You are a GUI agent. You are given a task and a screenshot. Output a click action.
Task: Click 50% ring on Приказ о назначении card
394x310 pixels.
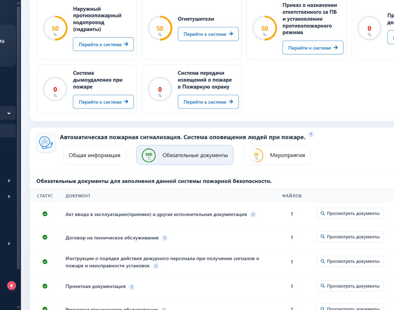pyautogui.click(x=265, y=28)
